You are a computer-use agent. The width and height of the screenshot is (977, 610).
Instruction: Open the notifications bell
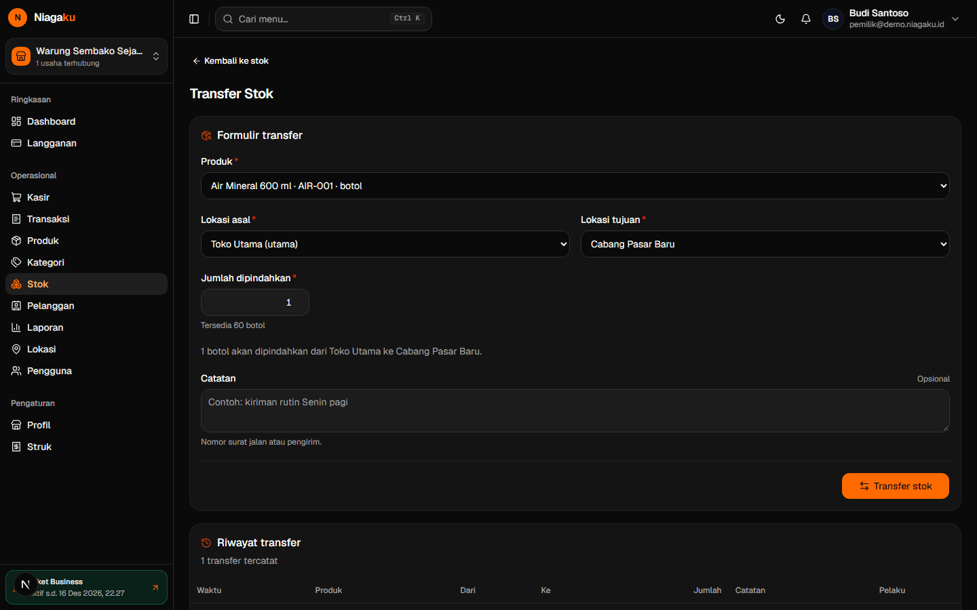[806, 19]
